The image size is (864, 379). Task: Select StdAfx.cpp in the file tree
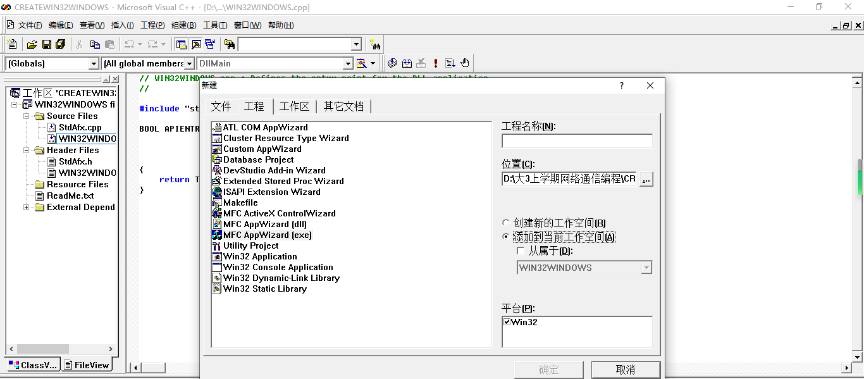coord(80,127)
